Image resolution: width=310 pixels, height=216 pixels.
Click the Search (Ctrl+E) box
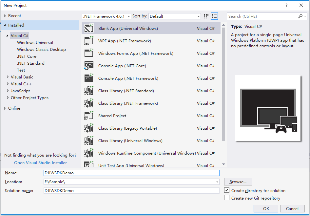coord(262,16)
